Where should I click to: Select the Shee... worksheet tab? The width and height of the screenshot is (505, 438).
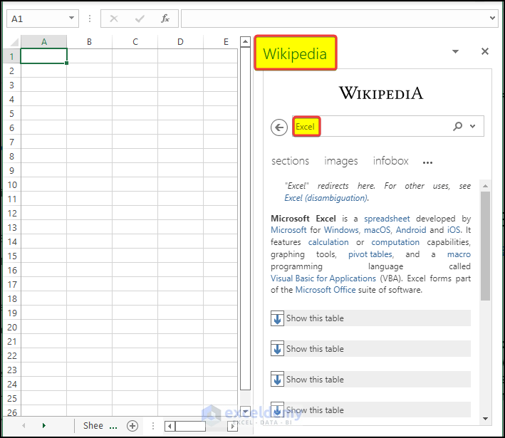pyautogui.click(x=100, y=425)
